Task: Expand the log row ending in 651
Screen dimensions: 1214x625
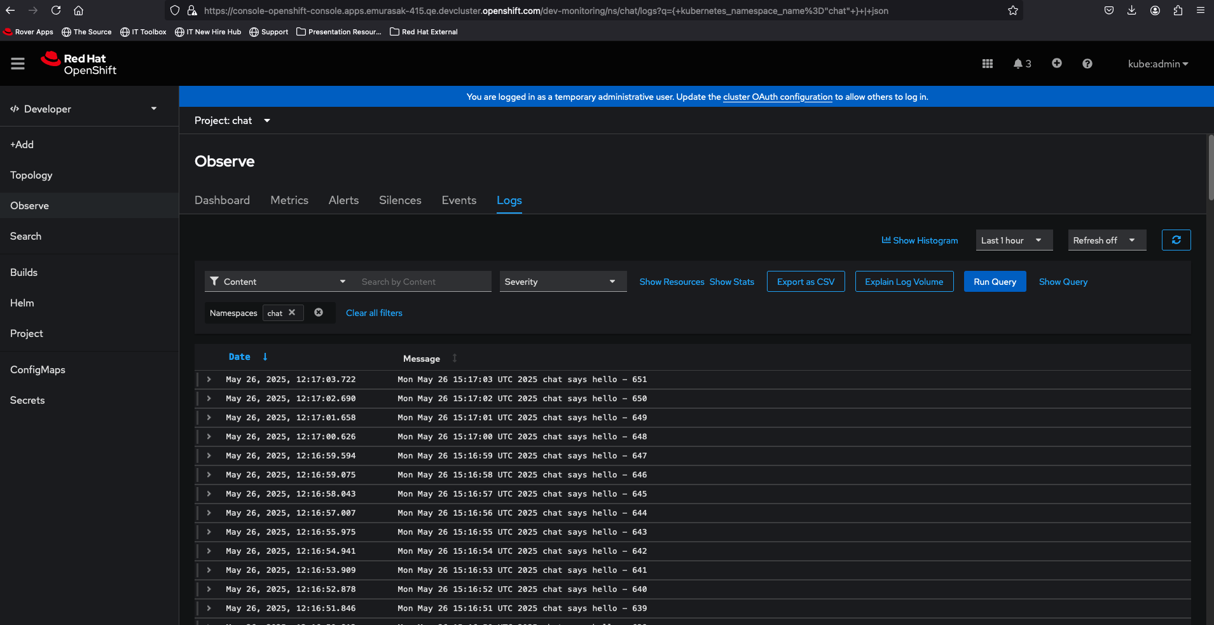Action: tap(209, 380)
